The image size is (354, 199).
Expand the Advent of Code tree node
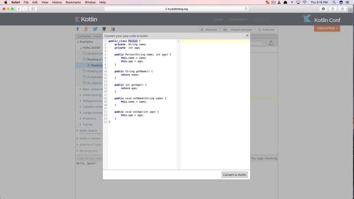tap(77, 145)
